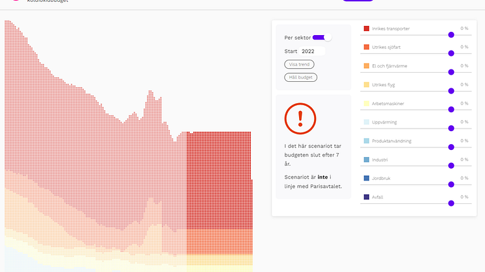This screenshot has width=485, height=272.
Task: Click the 0 % value beside Inrikes transporter
Action: click(x=464, y=29)
